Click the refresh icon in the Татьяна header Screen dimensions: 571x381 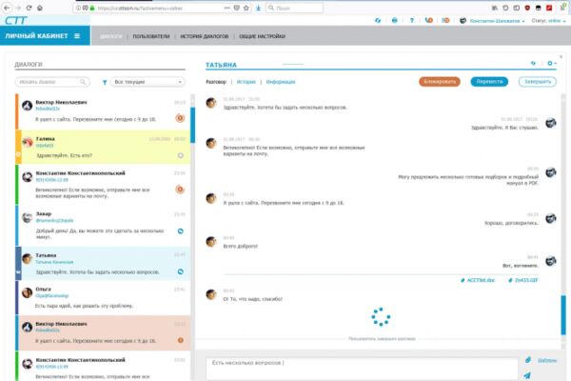533,64
